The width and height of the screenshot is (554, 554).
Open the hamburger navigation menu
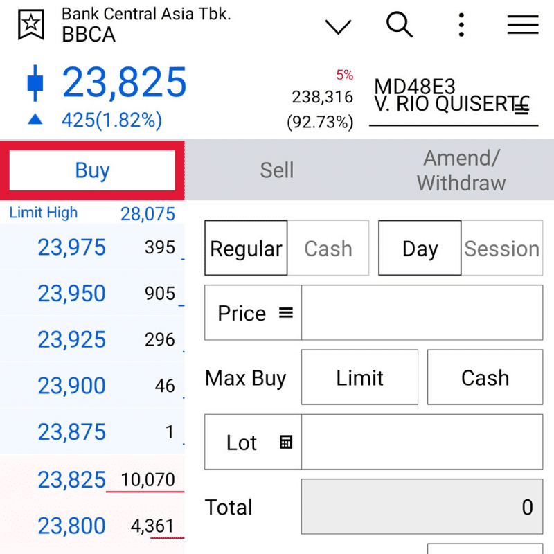pos(523,25)
